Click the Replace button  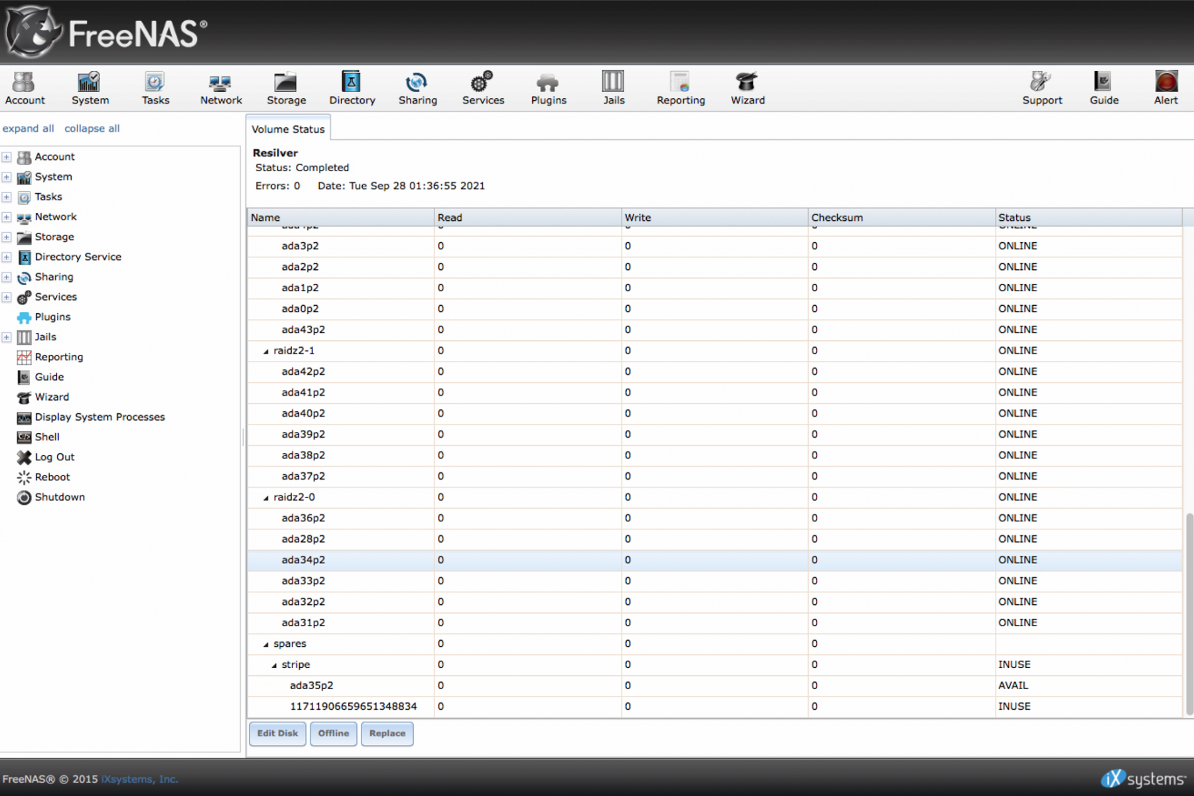387,734
